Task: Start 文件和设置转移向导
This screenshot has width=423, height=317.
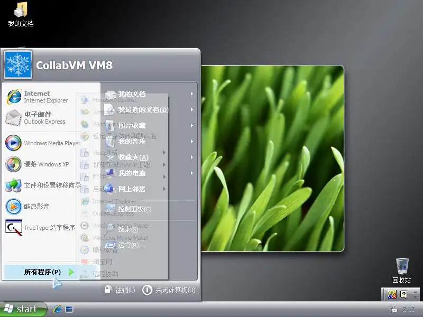Action: tap(43, 185)
